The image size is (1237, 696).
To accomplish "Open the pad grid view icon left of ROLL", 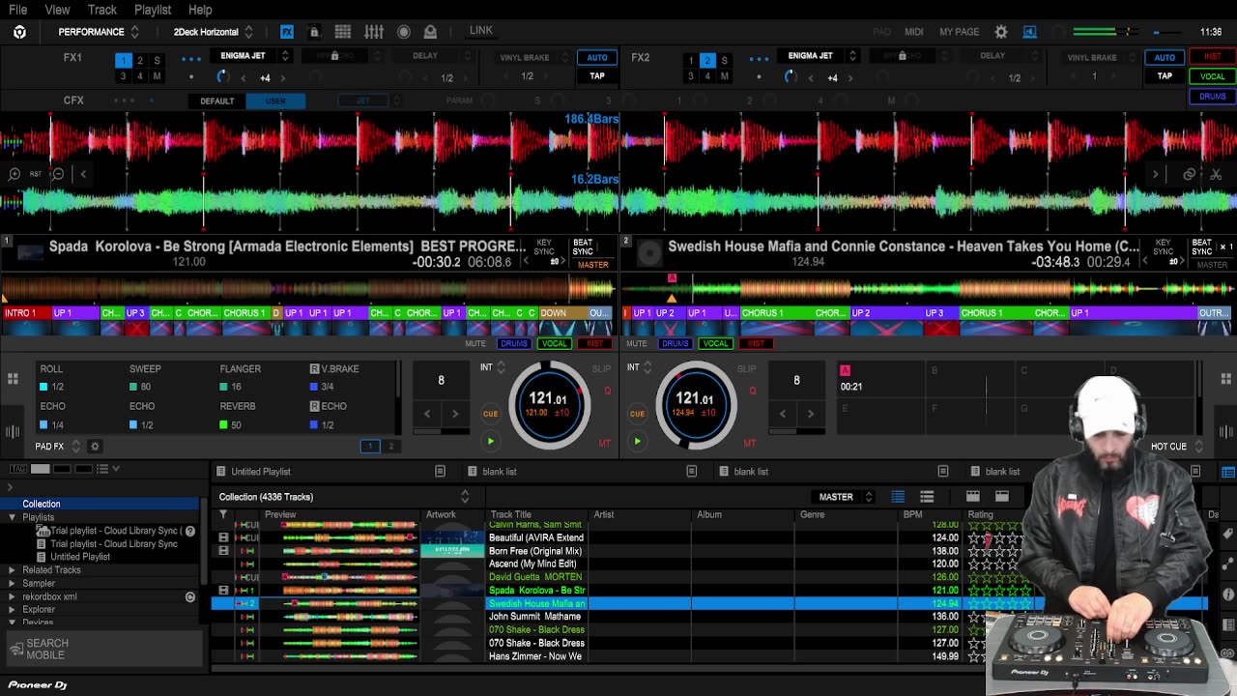I will (x=14, y=379).
